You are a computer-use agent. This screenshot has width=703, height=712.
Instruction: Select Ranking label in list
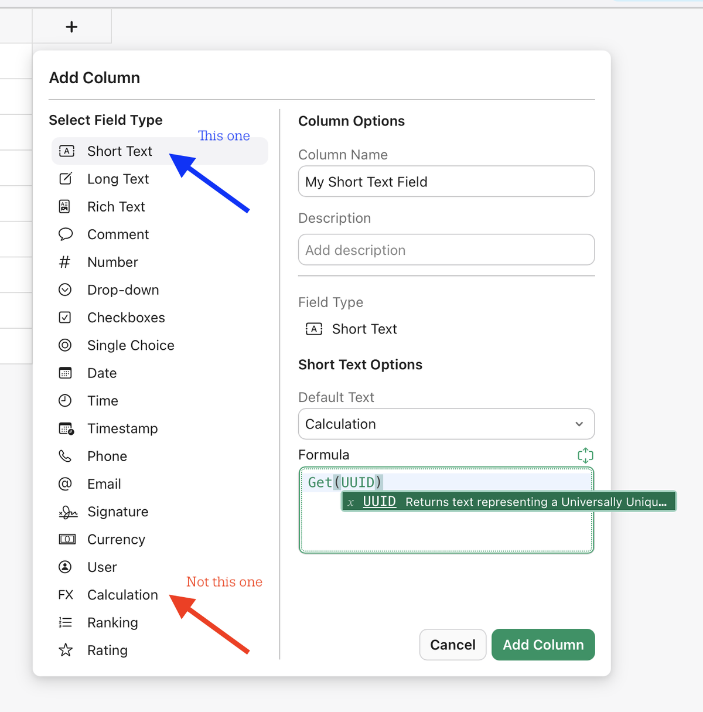tap(112, 622)
